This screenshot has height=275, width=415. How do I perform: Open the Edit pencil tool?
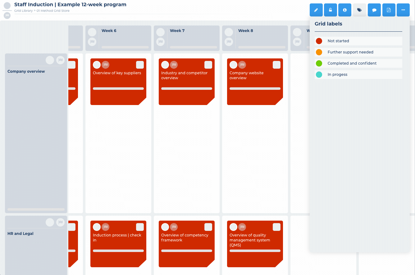point(316,10)
